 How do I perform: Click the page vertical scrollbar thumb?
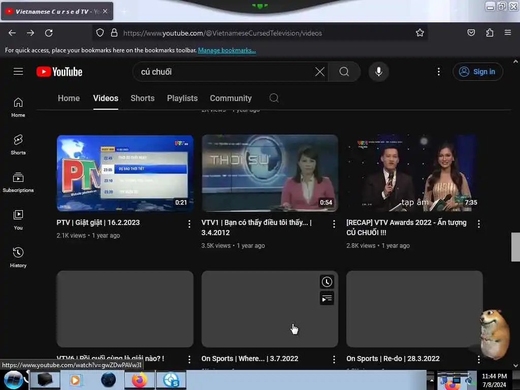coord(515,247)
